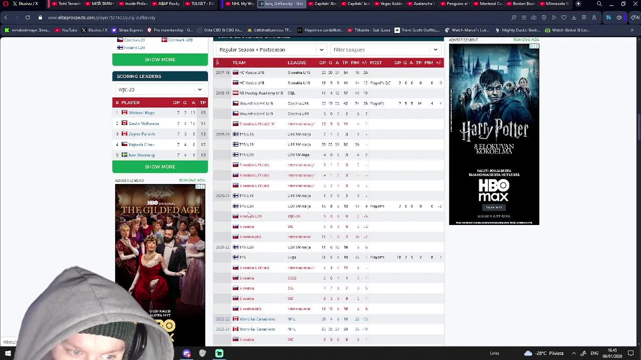Open the bookmarks bar overflow chevron
This screenshot has width=641, height=360.
632,30
